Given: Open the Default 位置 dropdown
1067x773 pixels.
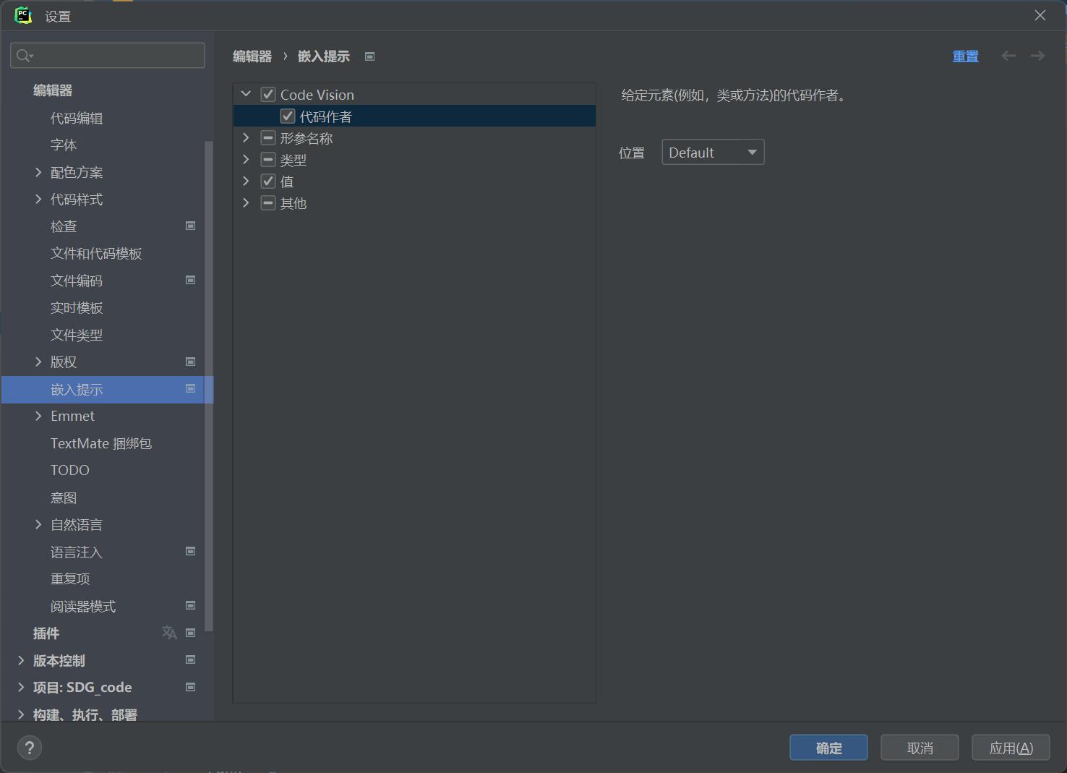Looking at the screenshot, I should click(713, 152).
